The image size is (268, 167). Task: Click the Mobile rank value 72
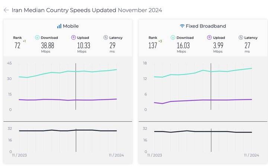tap(17, 46)
